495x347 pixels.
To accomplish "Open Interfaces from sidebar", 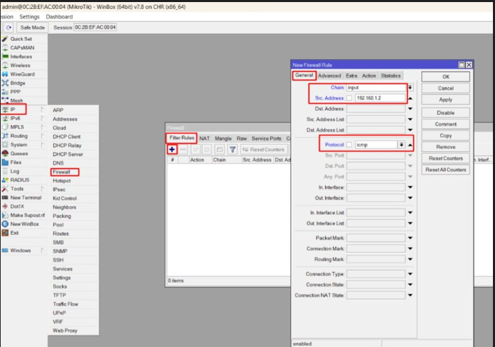I will point(21,56).
